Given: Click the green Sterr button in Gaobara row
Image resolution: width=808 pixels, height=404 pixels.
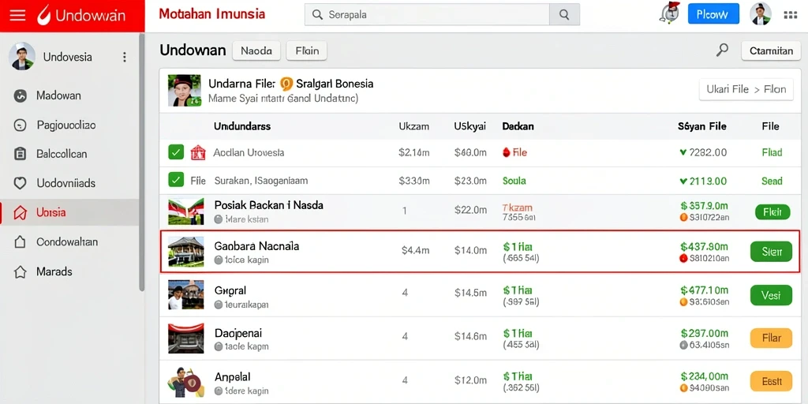Looking at the screenshot, I should pos(771,252).
